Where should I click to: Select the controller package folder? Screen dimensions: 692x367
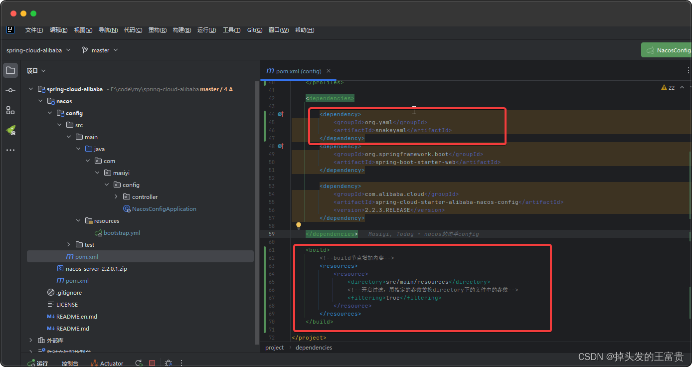click(x=140, y=197)
